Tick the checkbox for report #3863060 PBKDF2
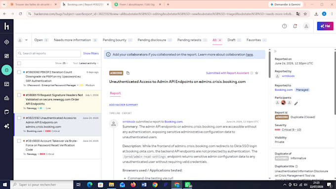Viewport: 336px width, 189px height. click(x=19, y=72)
